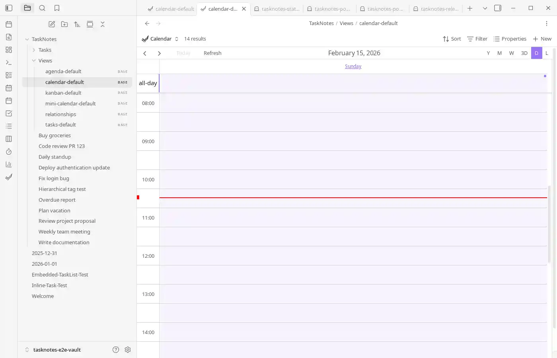Click the Refresh button
This screenshot has height=358, width=557.
212,53
